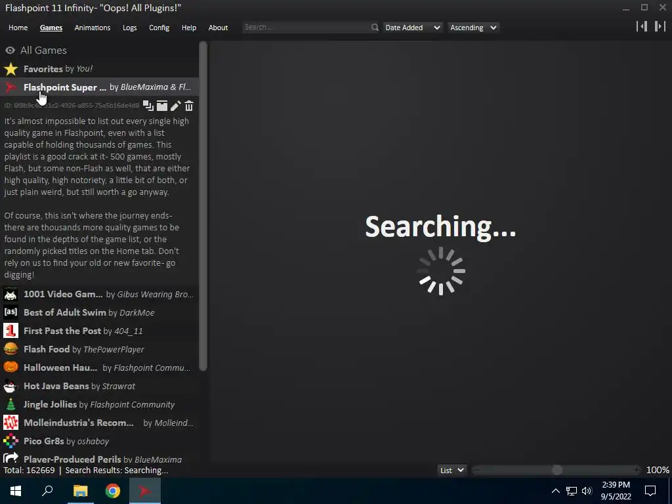
Task: Select the All Games entry
Action: tap(100, 50)
